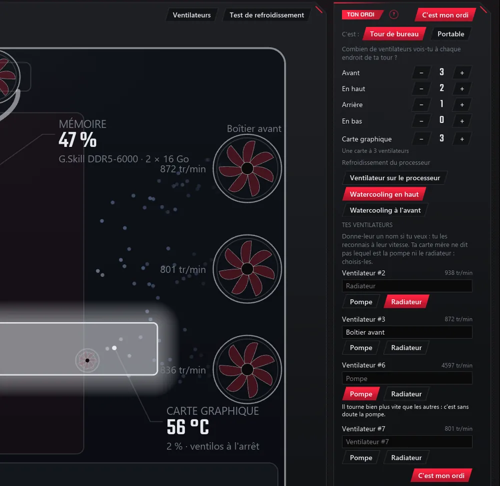
Task: Open the Test de refroidissement tab
Action: pos(266,15)
